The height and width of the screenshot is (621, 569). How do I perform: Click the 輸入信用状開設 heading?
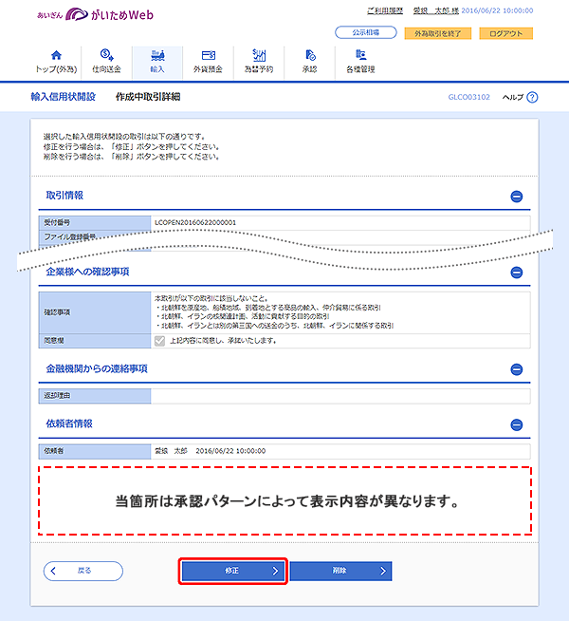coord(64,97)
